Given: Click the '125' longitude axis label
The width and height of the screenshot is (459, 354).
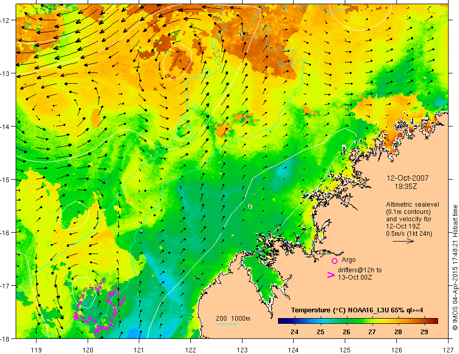Looking at the screenshot, I should tap(345, 350).
